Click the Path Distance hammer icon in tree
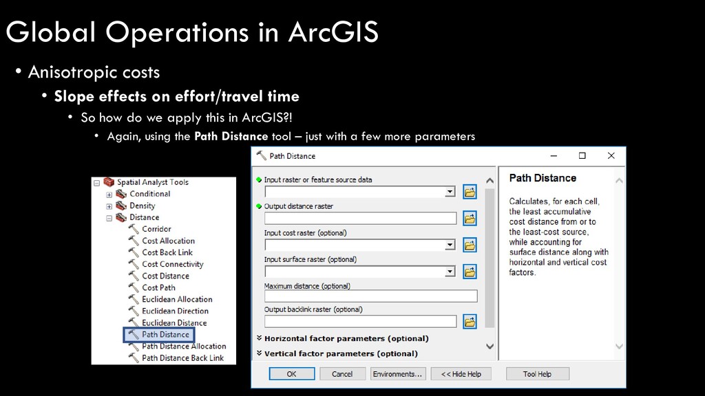The image size is (705, 396). point(134,334)
